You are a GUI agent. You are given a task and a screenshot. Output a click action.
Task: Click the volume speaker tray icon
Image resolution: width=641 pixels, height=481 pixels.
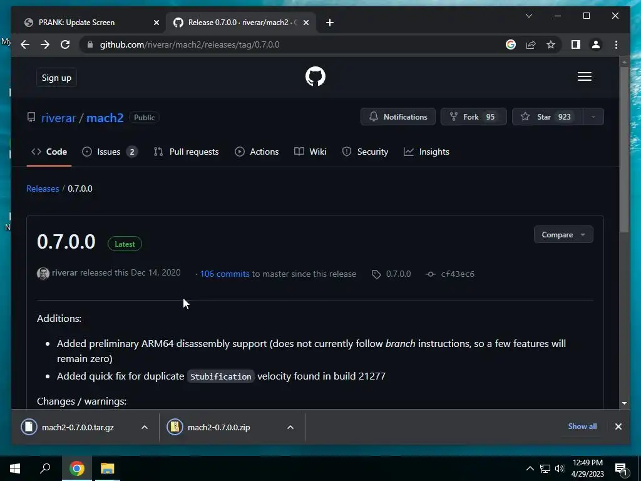560,468
